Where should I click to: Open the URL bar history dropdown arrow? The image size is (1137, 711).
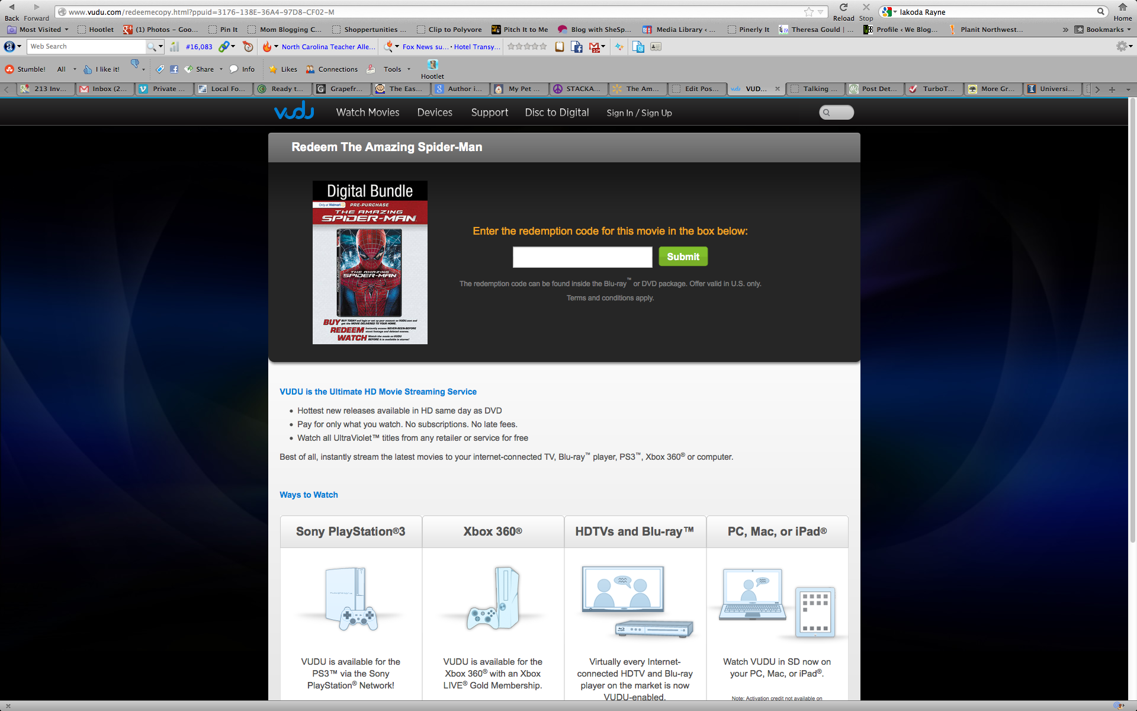point(821,12)
